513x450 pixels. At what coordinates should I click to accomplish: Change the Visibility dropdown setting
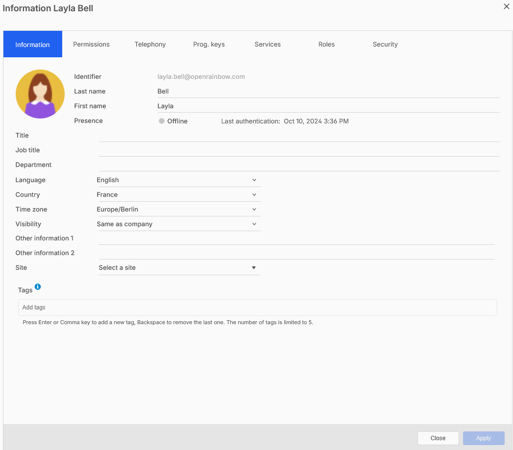click(x=178, y=224)
